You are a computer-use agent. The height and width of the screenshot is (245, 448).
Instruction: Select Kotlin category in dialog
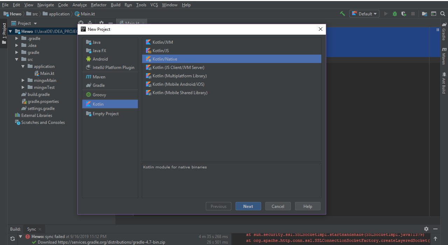tap(110, 104)
